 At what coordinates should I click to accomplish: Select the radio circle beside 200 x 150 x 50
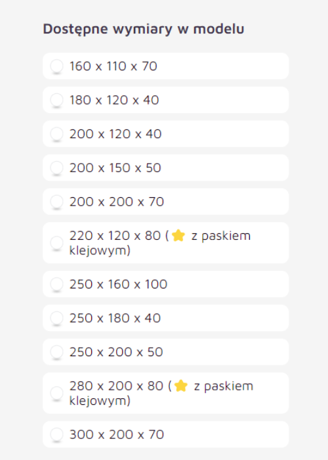pos(56,168)
